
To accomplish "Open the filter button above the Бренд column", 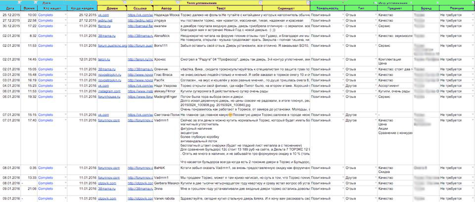I will (x=437, y=3).
